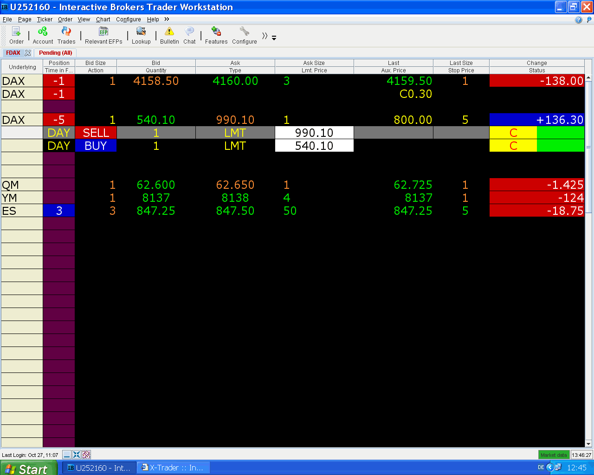Select DAY time in force on BUY row
Viewport: 594px width, 475px height.
pyautogui.click(x=59, y=146)
